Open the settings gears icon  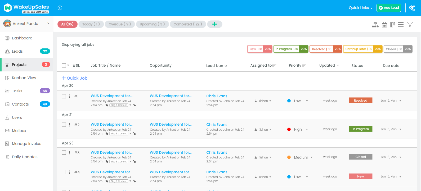[x=412, y=8]
